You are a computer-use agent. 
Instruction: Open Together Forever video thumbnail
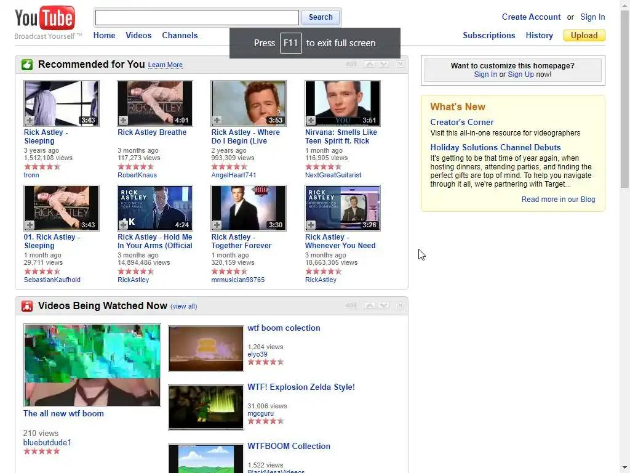pos(249,208)
